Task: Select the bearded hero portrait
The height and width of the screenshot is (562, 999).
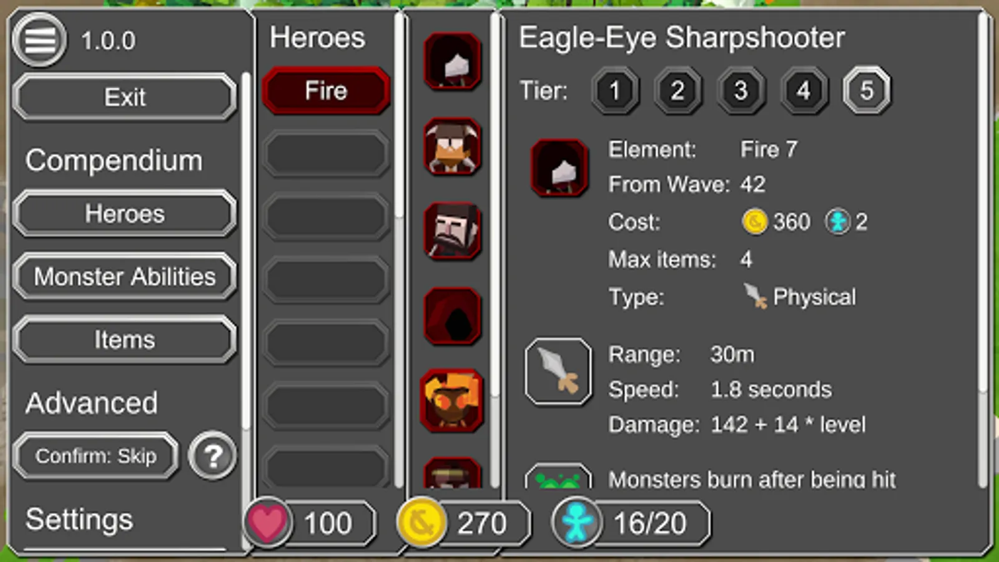Action: [x=452, y=231]
